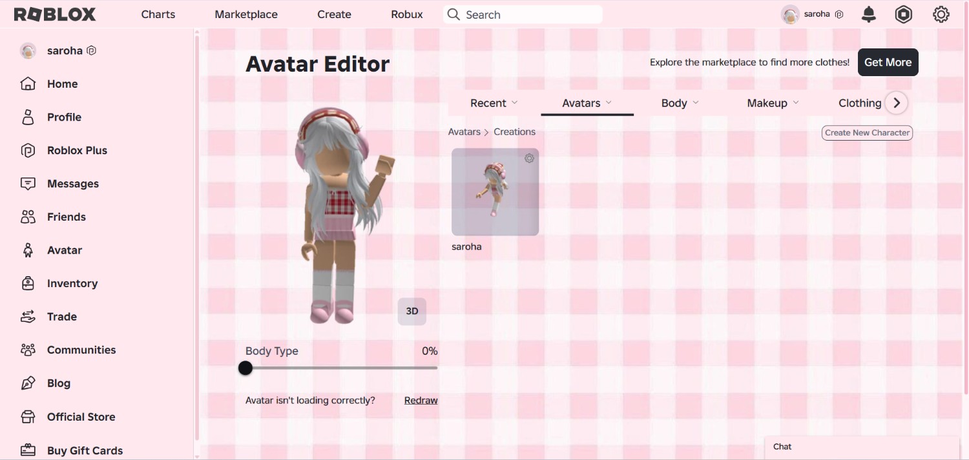Click the sidebar saroha profile picture
This screenshot has width=969, height=460.
coord(28,50)
